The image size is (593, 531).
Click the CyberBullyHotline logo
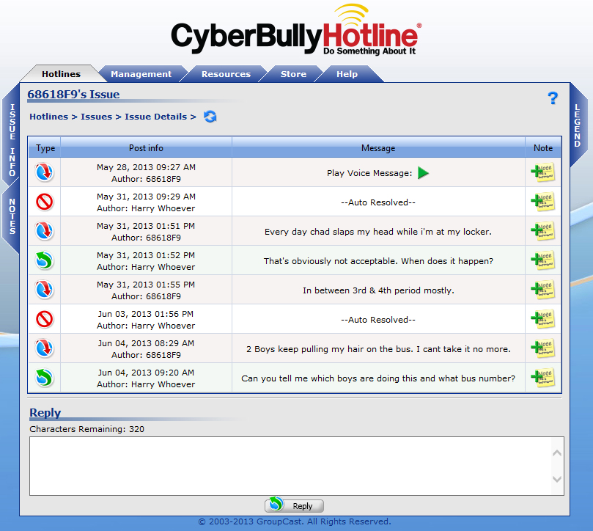point(296,30)
